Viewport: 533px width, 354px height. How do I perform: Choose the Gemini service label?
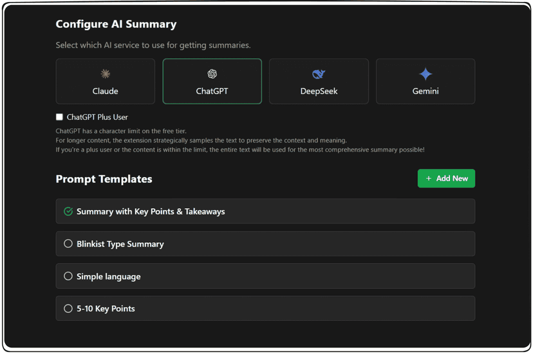pyautogui.click(x=425, y=91)
